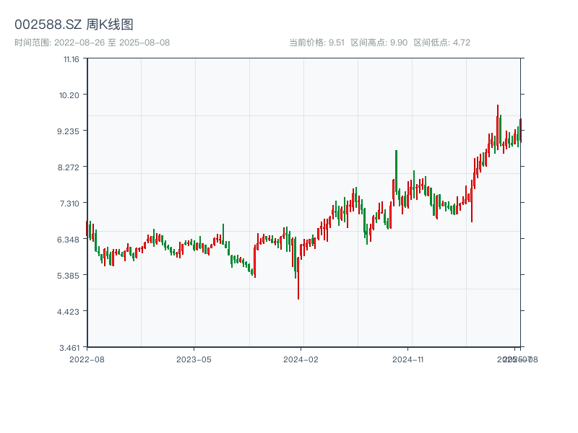Select the 2023-05 x-axis date label
Viewport: 578px width, 433px height.
pos(194,359)
